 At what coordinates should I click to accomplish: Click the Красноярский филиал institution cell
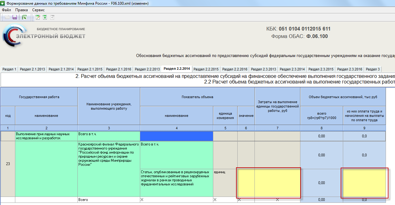click(x=109, y=169)
